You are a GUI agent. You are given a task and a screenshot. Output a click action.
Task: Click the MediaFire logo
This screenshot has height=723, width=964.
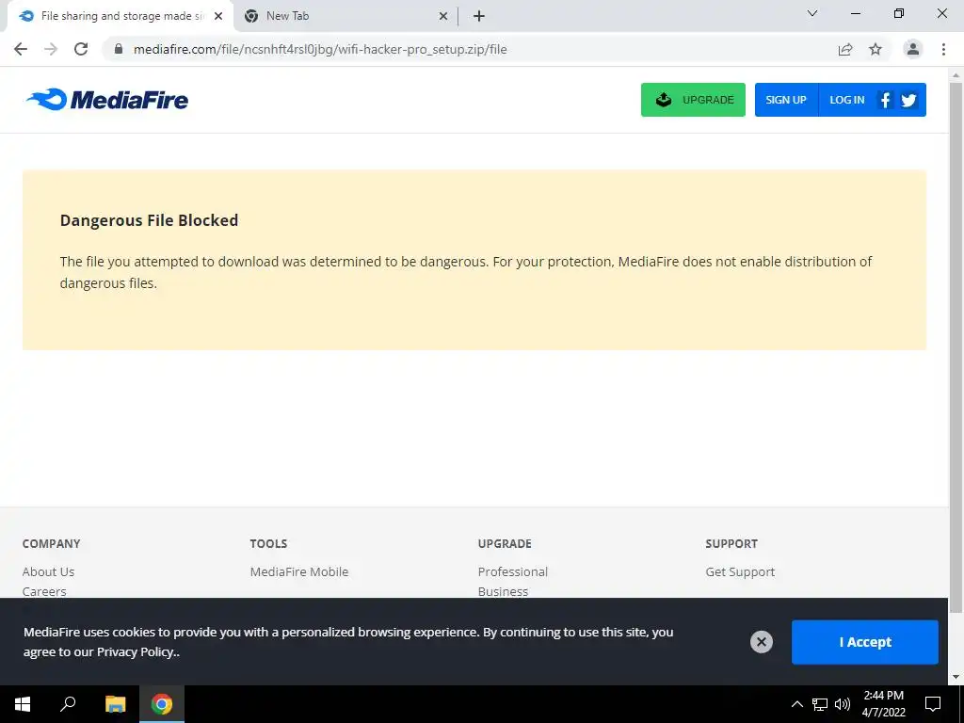107,100
